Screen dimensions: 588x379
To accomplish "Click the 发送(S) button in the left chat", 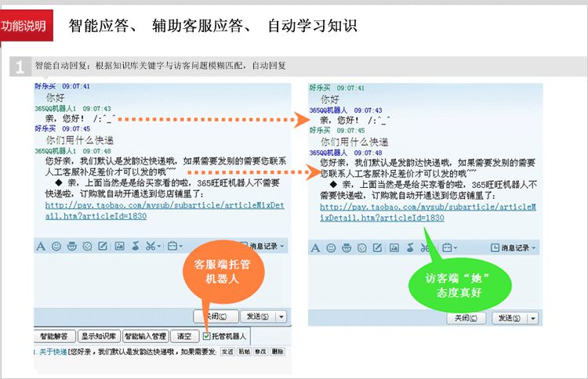I will [258, 317].
